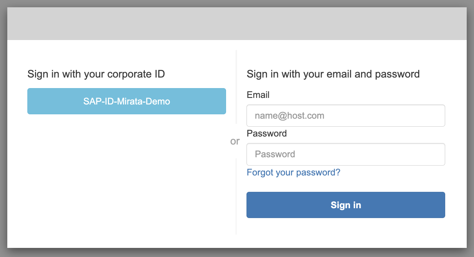The height and width of the screenshot is (257, 474).
Task: Click the Password field label
Action: pos(267,133)
